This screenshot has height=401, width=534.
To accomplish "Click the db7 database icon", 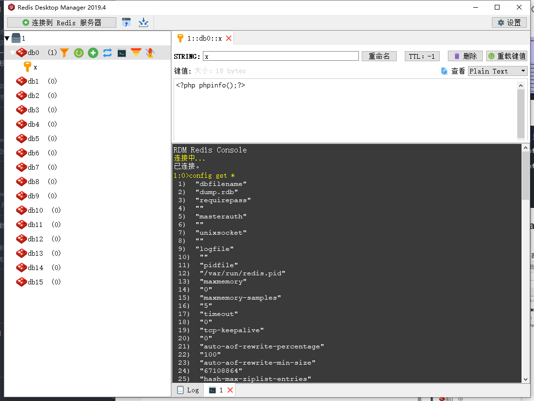I will coord(22,167).
